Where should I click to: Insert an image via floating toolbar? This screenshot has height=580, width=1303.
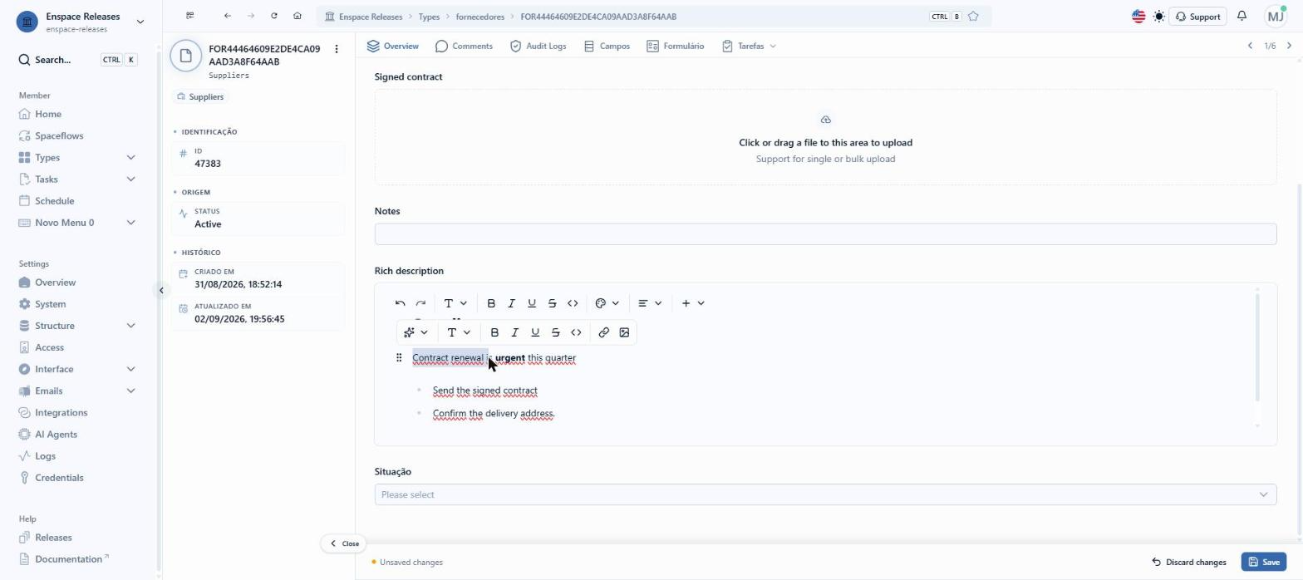pos(624,332)
